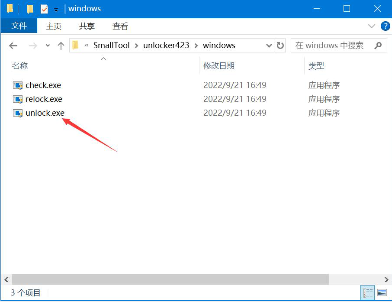392x302 pixels.
Task: Switch to details view layout icon
Action: tap(368, 292)
